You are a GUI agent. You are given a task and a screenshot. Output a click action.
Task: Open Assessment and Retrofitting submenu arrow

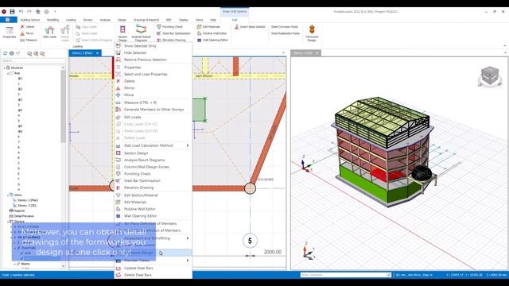(x=188, y=238)
